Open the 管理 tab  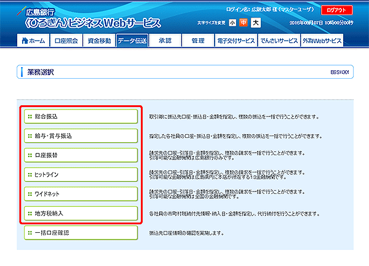tap(197, 41)
